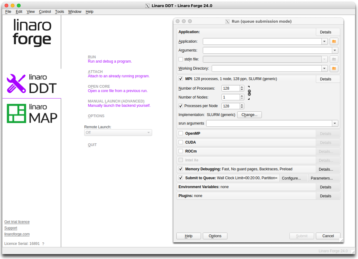
Task: Browse for the working directory folder
Action: click(x=334, y=68)
